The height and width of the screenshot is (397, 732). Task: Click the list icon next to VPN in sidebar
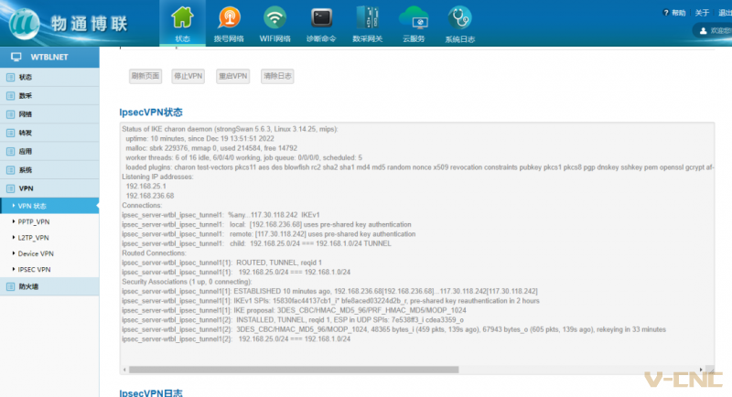click(10, 188)
